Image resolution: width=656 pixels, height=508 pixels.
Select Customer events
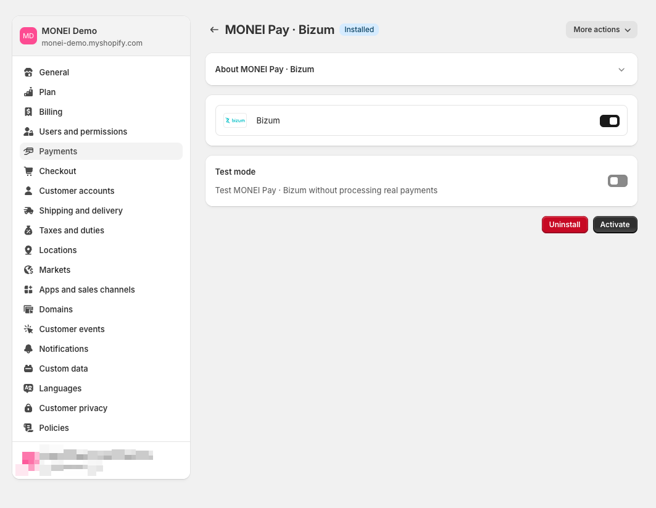point(101,329)
